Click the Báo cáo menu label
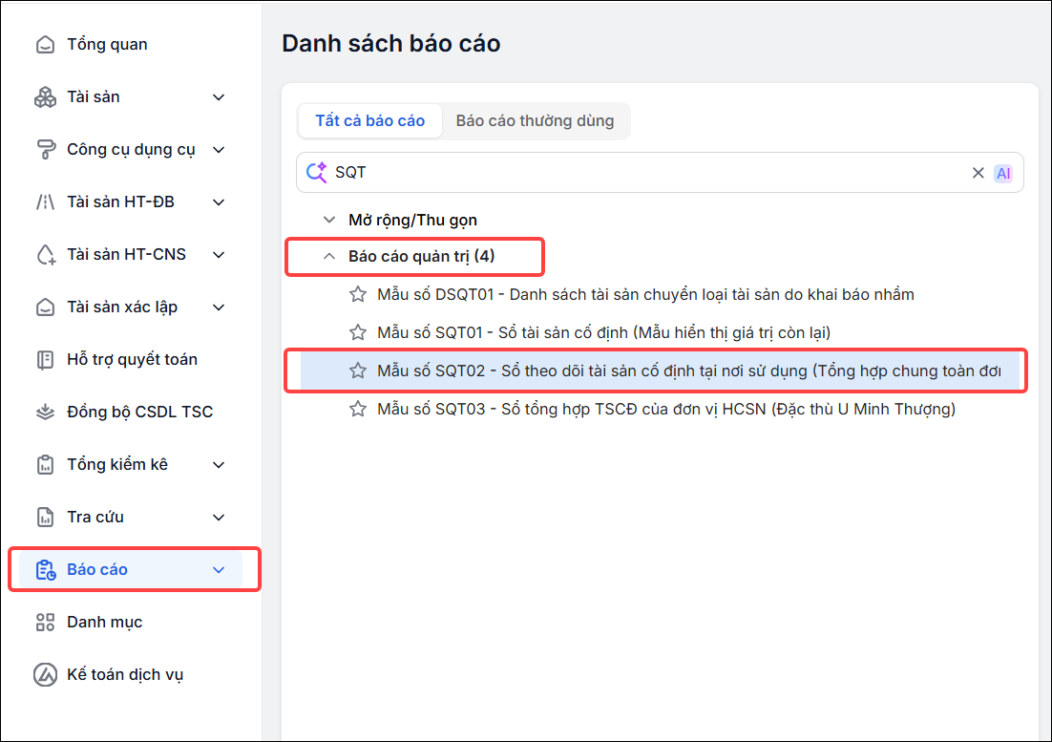Screen dimensions: 1052x742 tap(97, 569)
